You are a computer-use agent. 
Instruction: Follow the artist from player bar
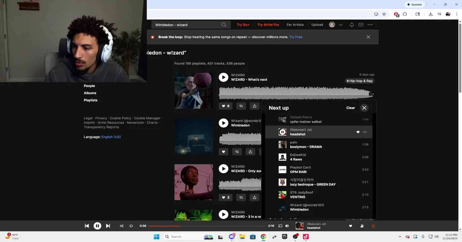pyautogui.click(x=362, y=226)
